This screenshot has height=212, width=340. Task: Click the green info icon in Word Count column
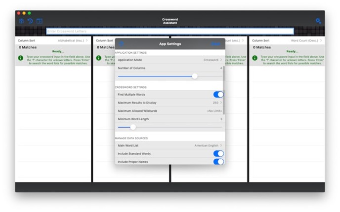pyautogui.click(x=255, y=58)
